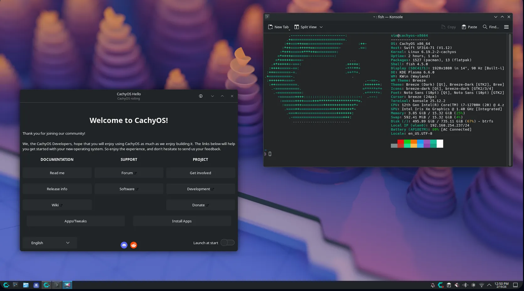
Task: Open the Release info button
Action: pyautogui.click(x=57, y=189)
